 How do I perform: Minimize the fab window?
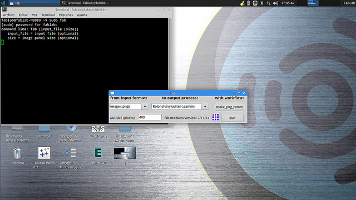234,93
